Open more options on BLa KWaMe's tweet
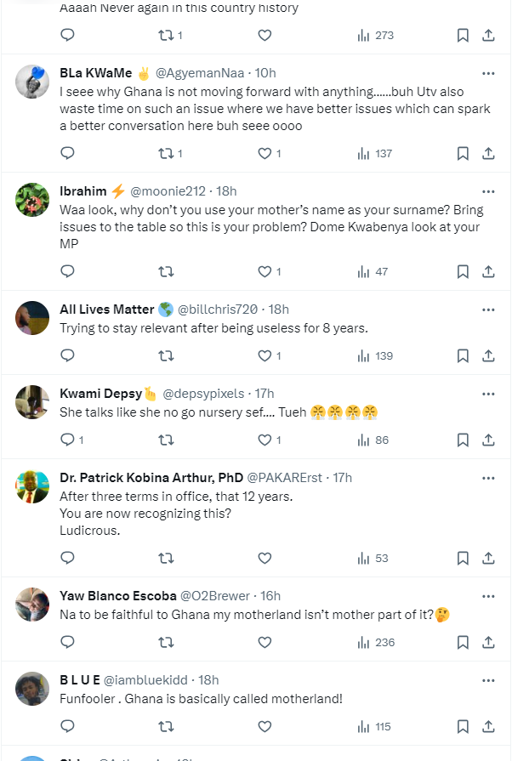 pyautogui.click(x=488, y=73)
